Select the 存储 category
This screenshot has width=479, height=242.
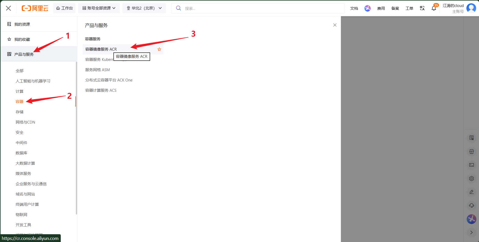pyautogui.click(x=20, y=112)
